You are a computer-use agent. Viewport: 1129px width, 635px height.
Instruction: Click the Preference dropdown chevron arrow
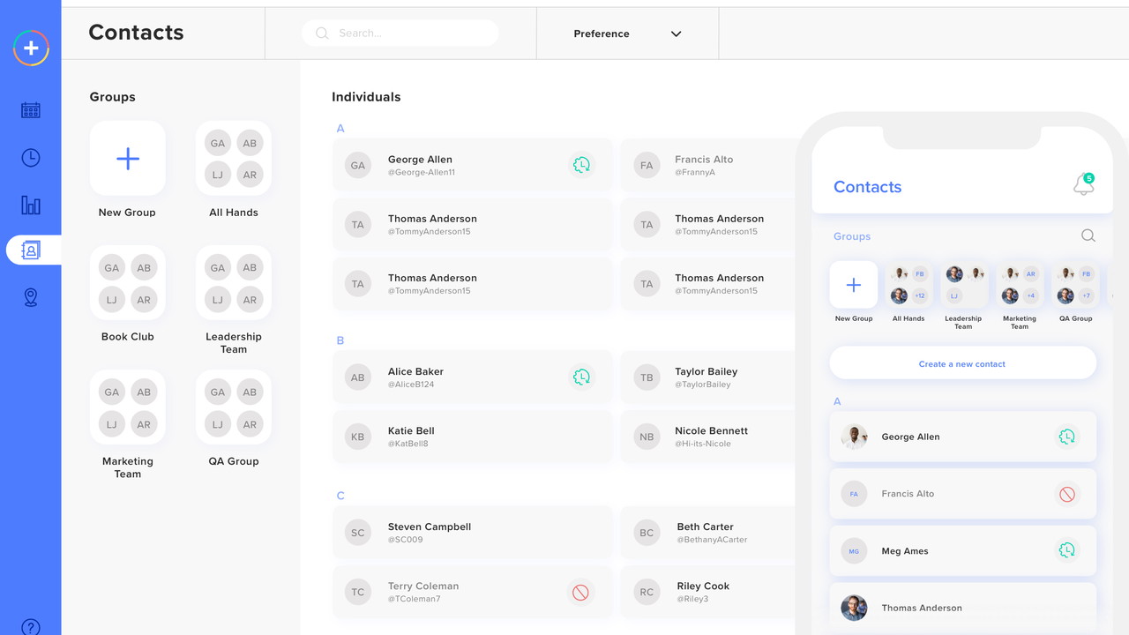(677, 34)
